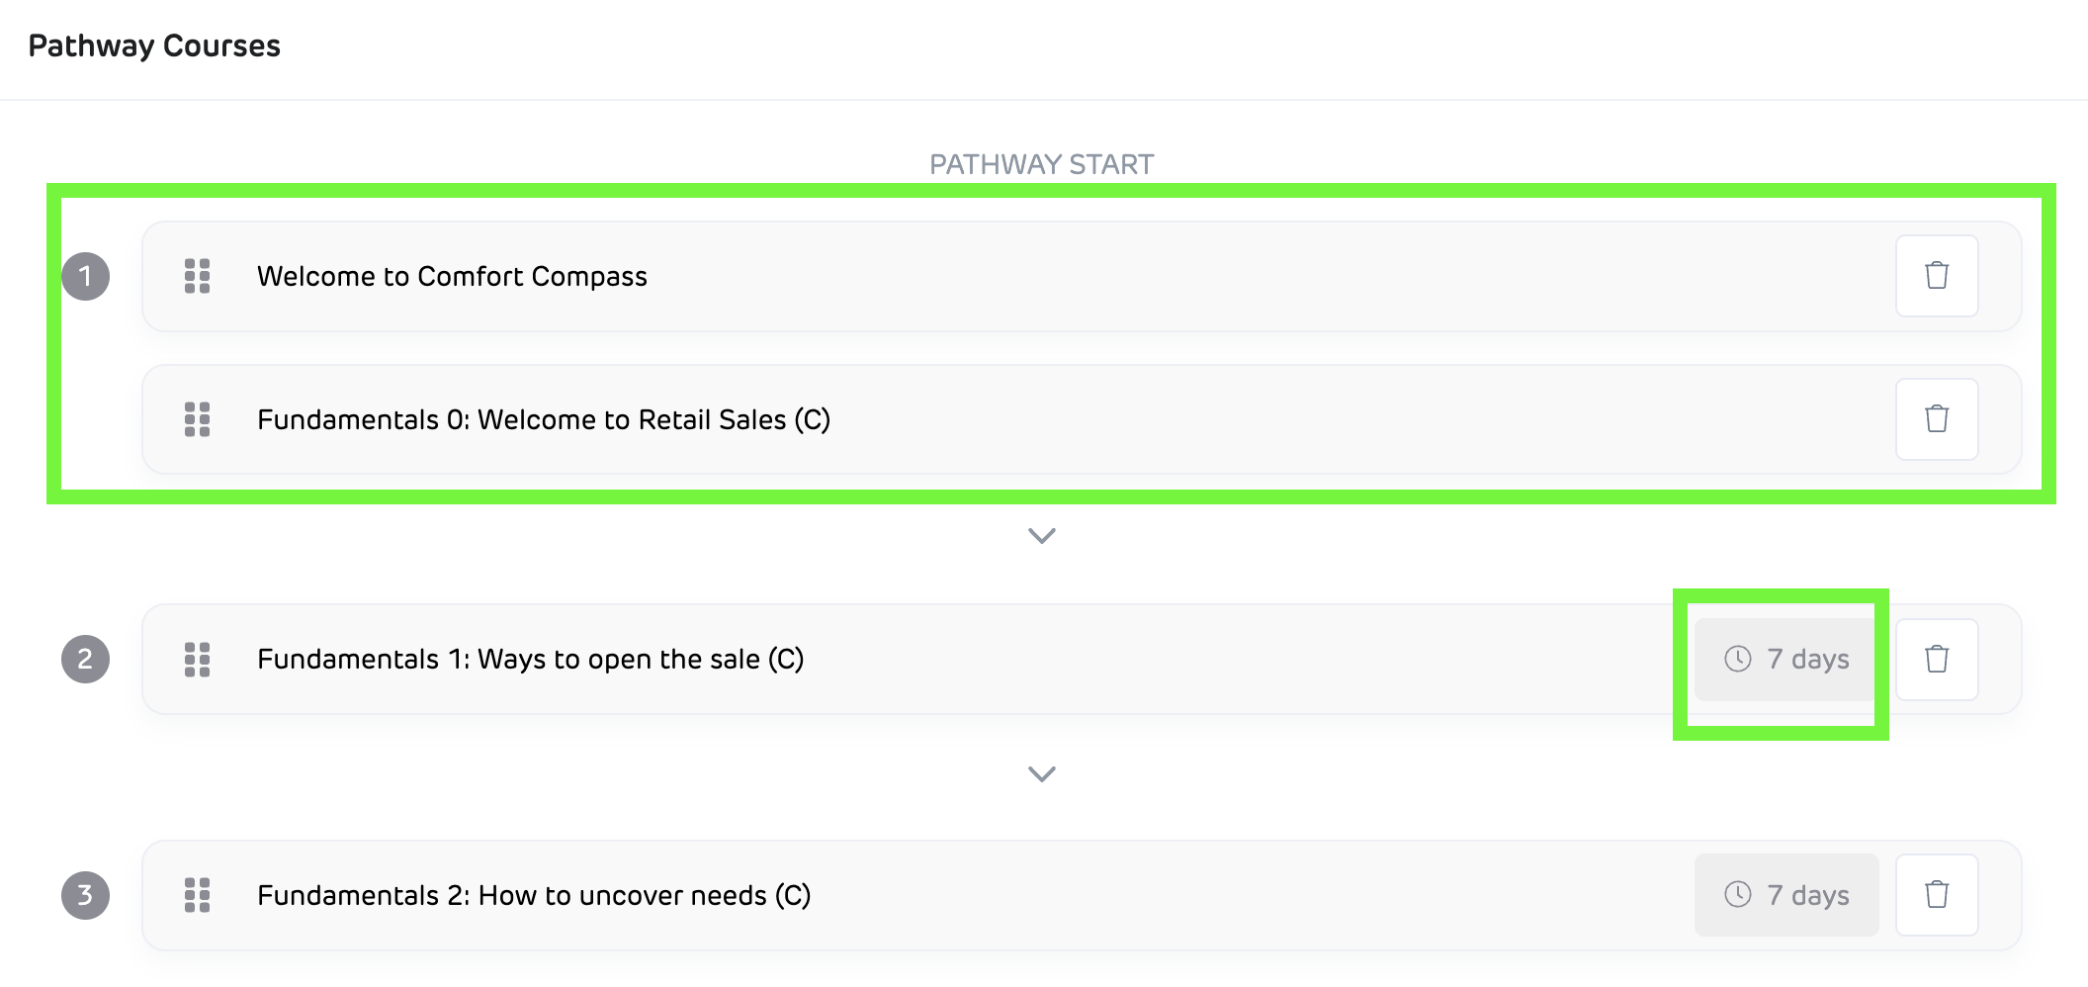Click the chevron below step 1 group

coord(1042,536)
